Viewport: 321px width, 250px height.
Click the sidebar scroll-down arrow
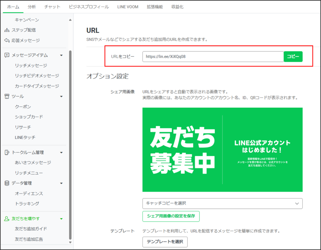[70, 242]
